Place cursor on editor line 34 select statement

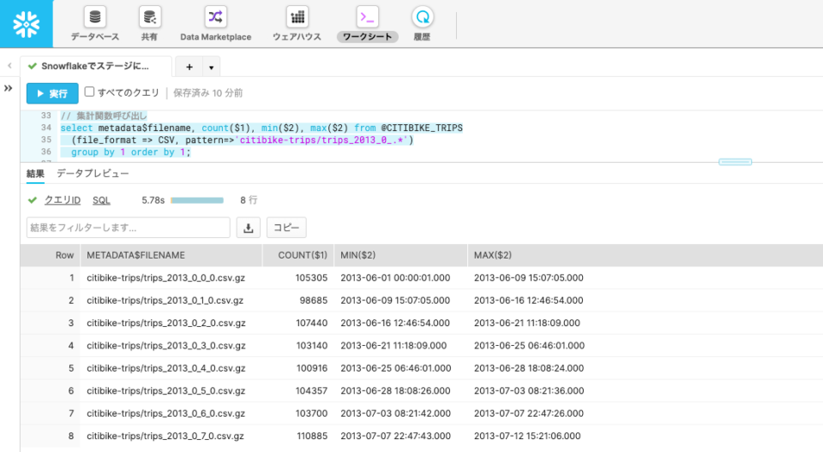(261, 128)
